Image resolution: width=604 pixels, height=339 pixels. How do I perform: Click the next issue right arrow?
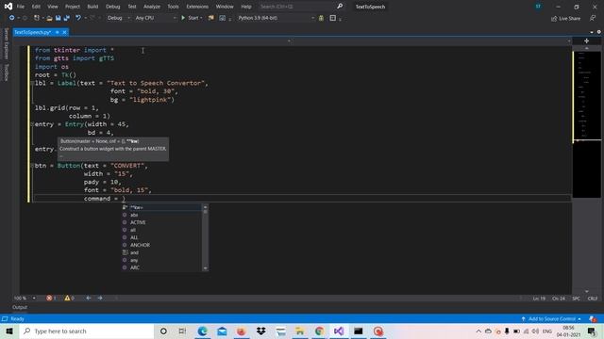pos(100,298)
